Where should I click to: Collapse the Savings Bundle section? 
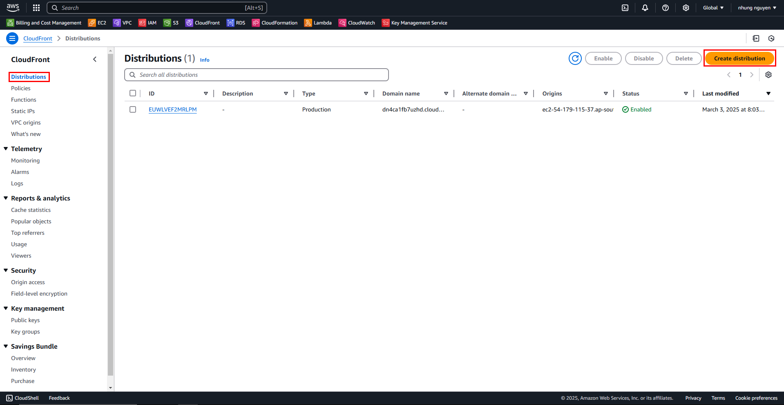[x=6, y=346]
